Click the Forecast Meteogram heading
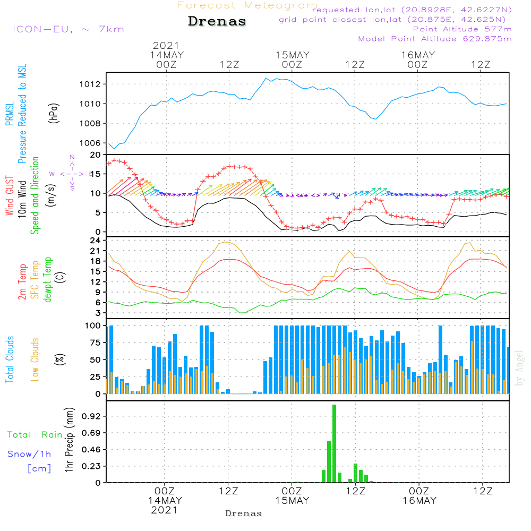Screen dimensions: 531x531 [247, 5]
